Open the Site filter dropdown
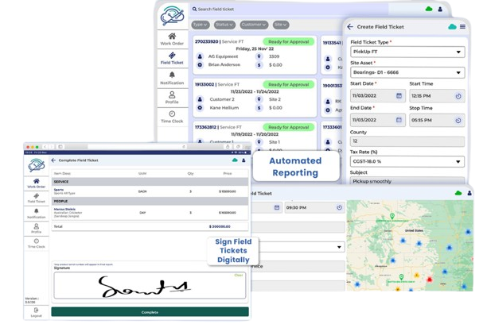The width and height of the screenshot is (487, 324). point(281,25)
